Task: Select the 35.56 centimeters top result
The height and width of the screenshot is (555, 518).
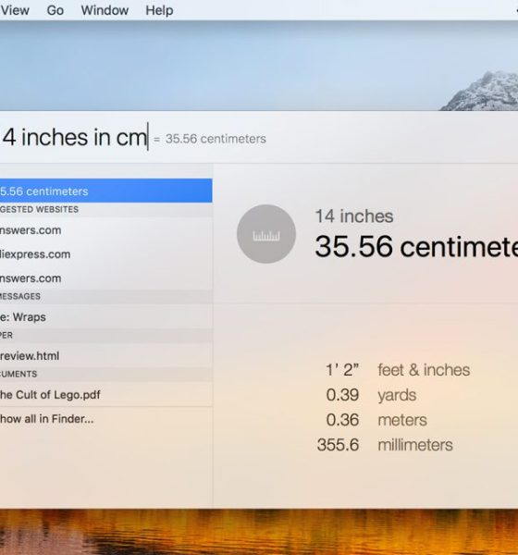Action: tap(105, 191)
